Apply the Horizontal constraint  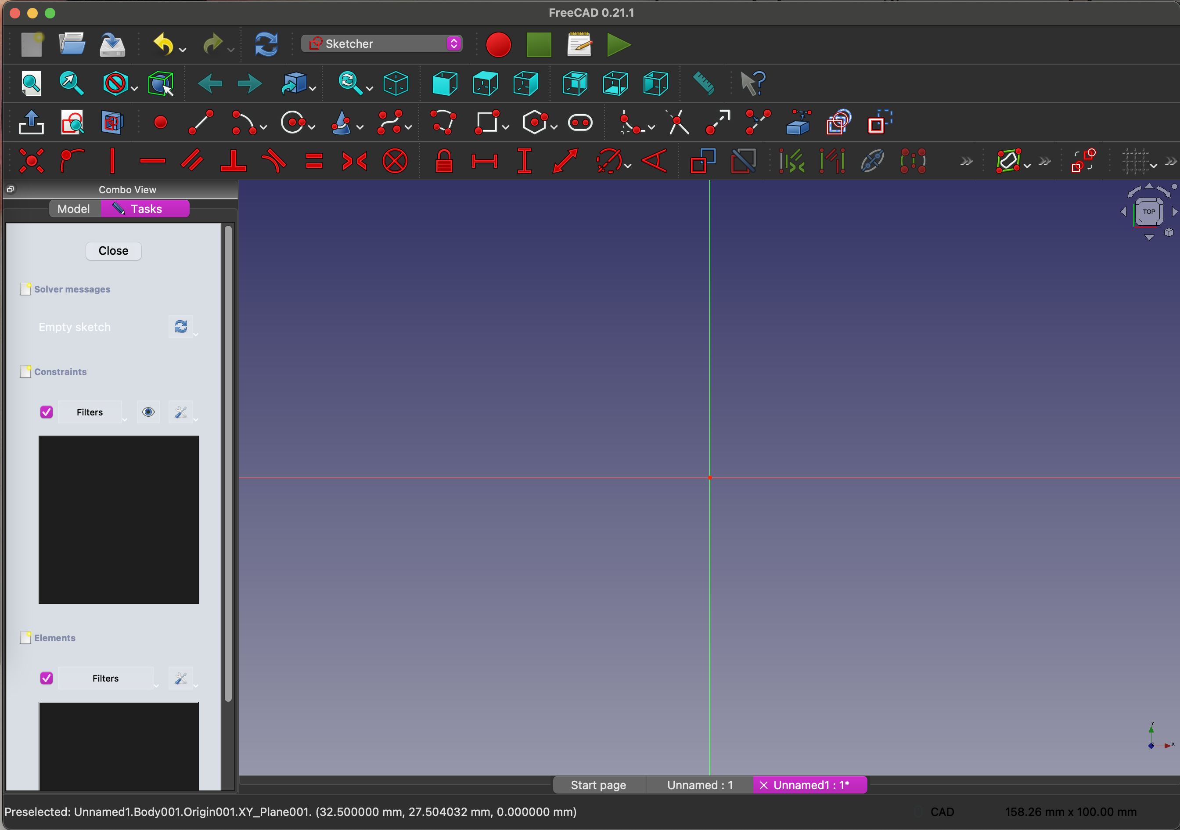153,161
